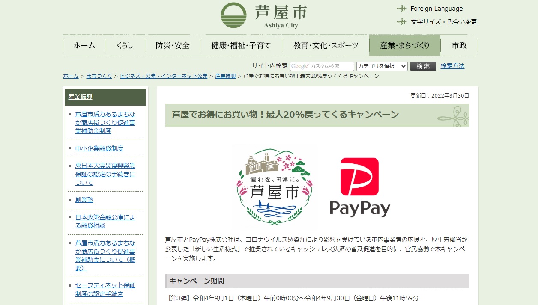The width and height of the screenshot is (538, 305).
Task: Click the サイト内検索 label
Action: pyautogui.click(x=269, y=66)
